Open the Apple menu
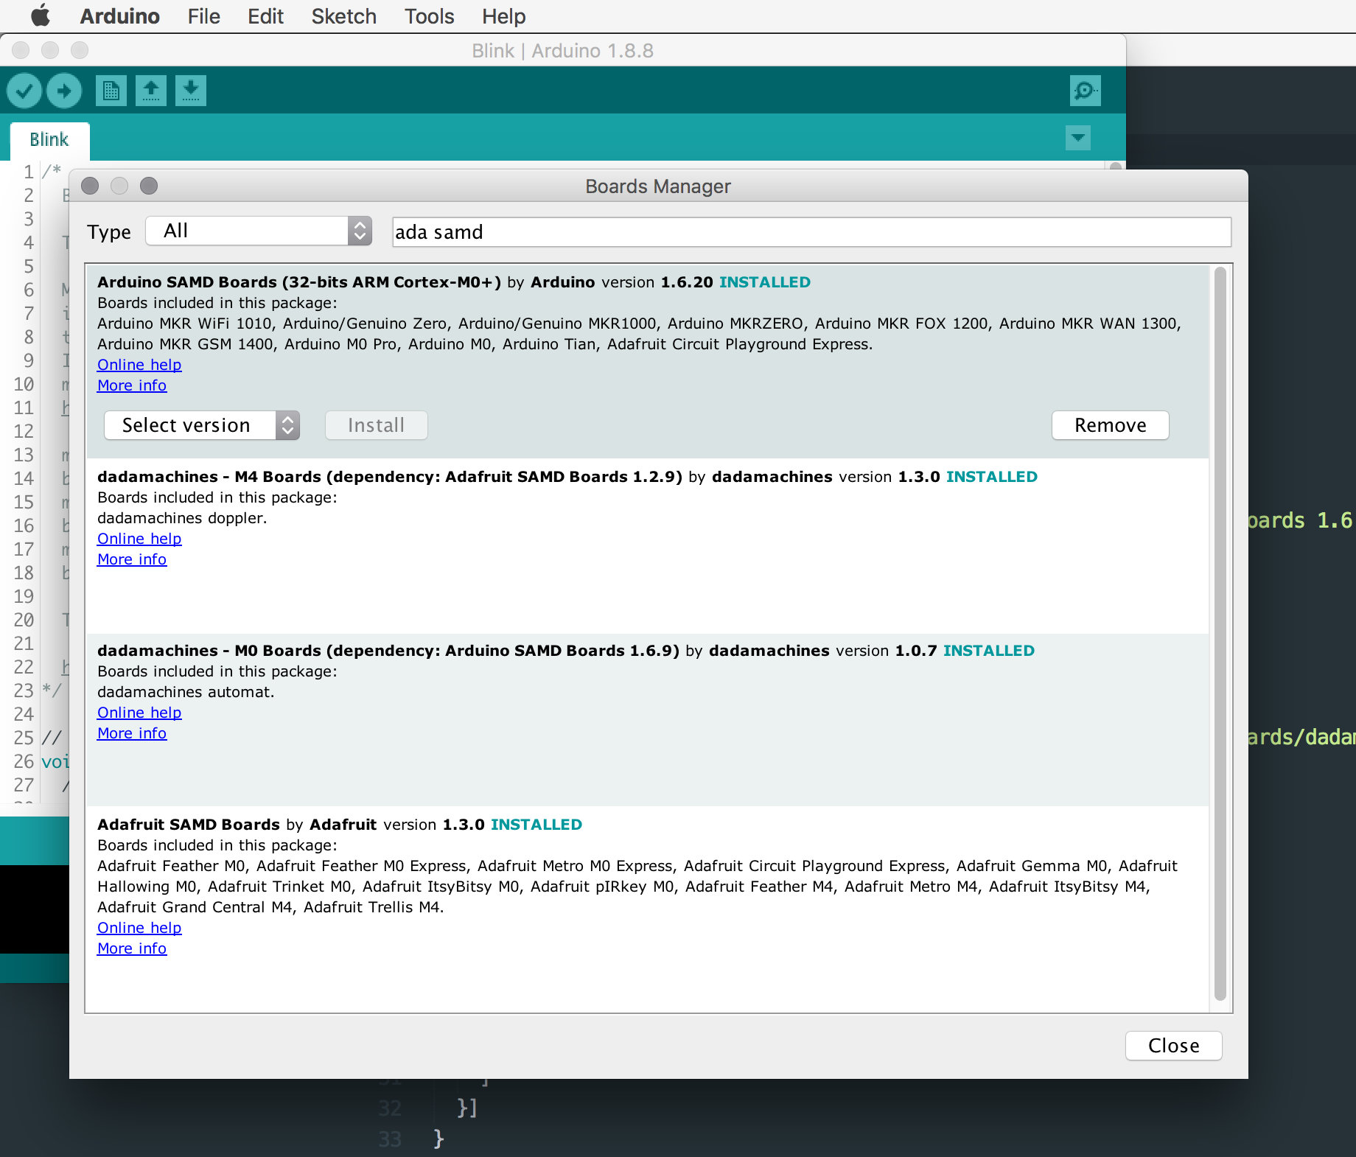This screenshot has width=1356, height=1157. point(41,15)
